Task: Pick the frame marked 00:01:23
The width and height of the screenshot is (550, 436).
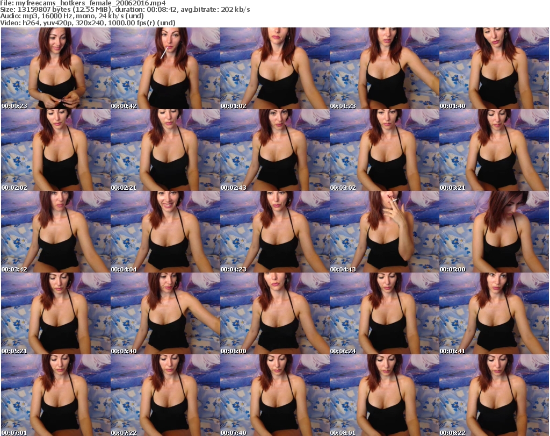Action: coord(384,68)
